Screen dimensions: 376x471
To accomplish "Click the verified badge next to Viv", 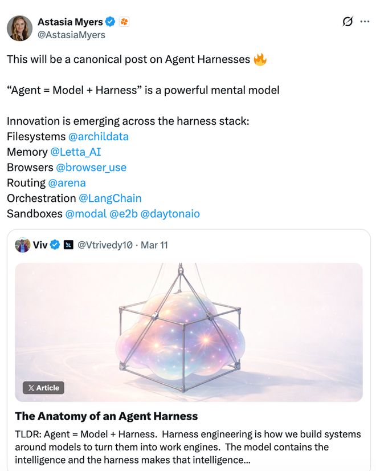I will pos(55,245).
